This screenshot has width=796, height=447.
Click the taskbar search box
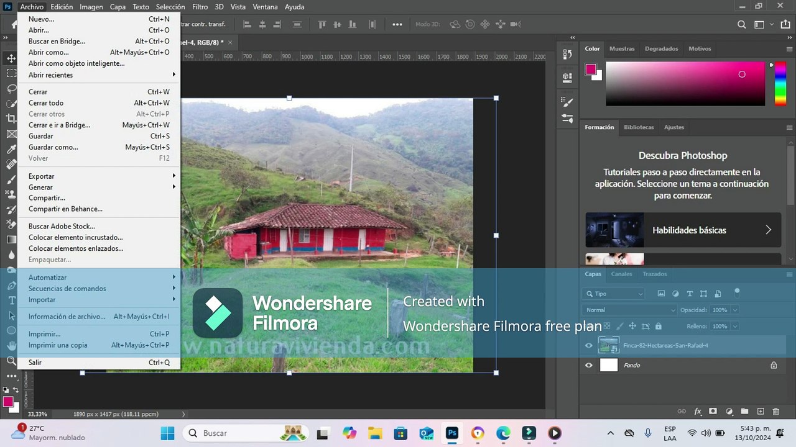pos(247,433)
